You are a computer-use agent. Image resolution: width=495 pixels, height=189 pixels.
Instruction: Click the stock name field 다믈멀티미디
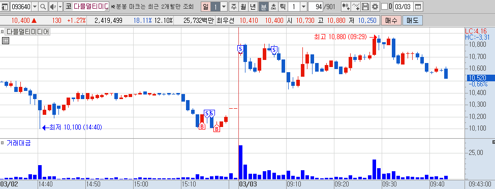pyautogui.click(x=90, y=6)
